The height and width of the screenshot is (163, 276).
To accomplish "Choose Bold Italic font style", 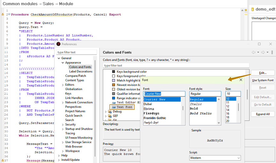I will [x=201, y=113].
